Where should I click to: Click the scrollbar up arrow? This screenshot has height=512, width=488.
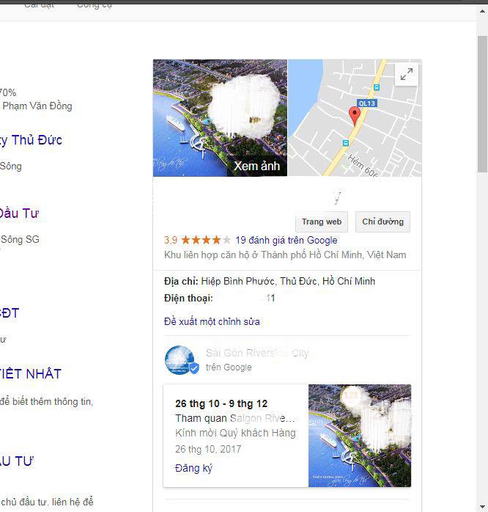[x=482, y=12]
